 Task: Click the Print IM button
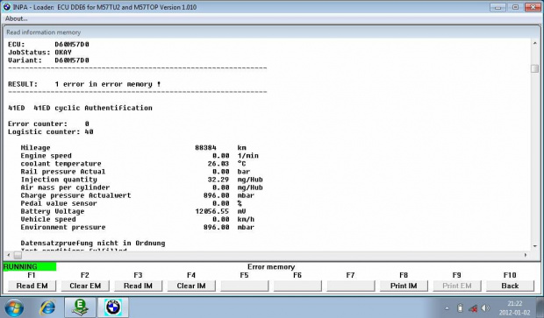404,286
